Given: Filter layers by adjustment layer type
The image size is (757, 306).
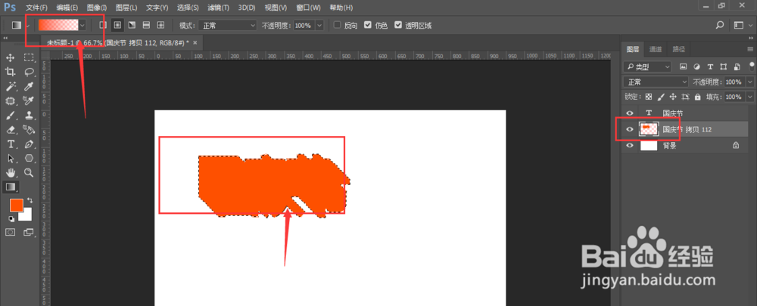Looking at the screenshot, I should (x=696, y=66).
